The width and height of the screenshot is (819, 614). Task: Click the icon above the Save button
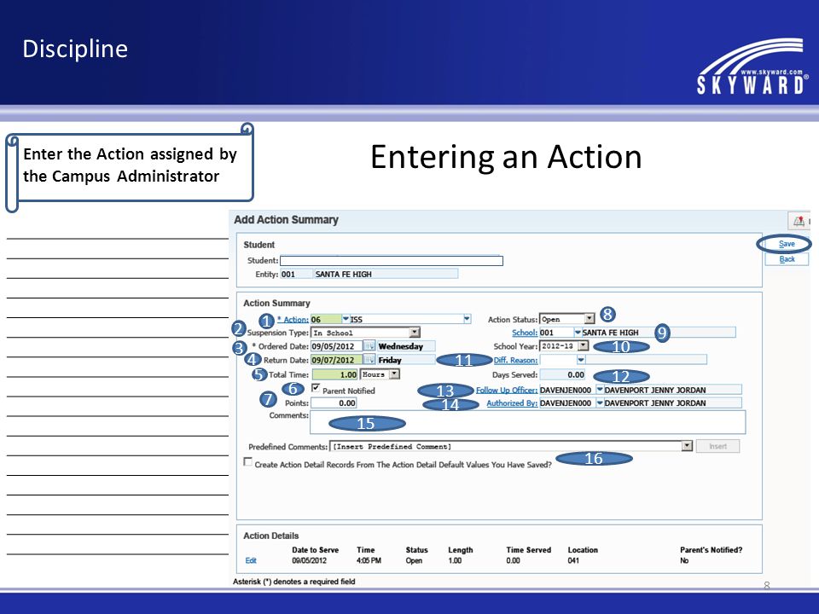click(799, 222)
